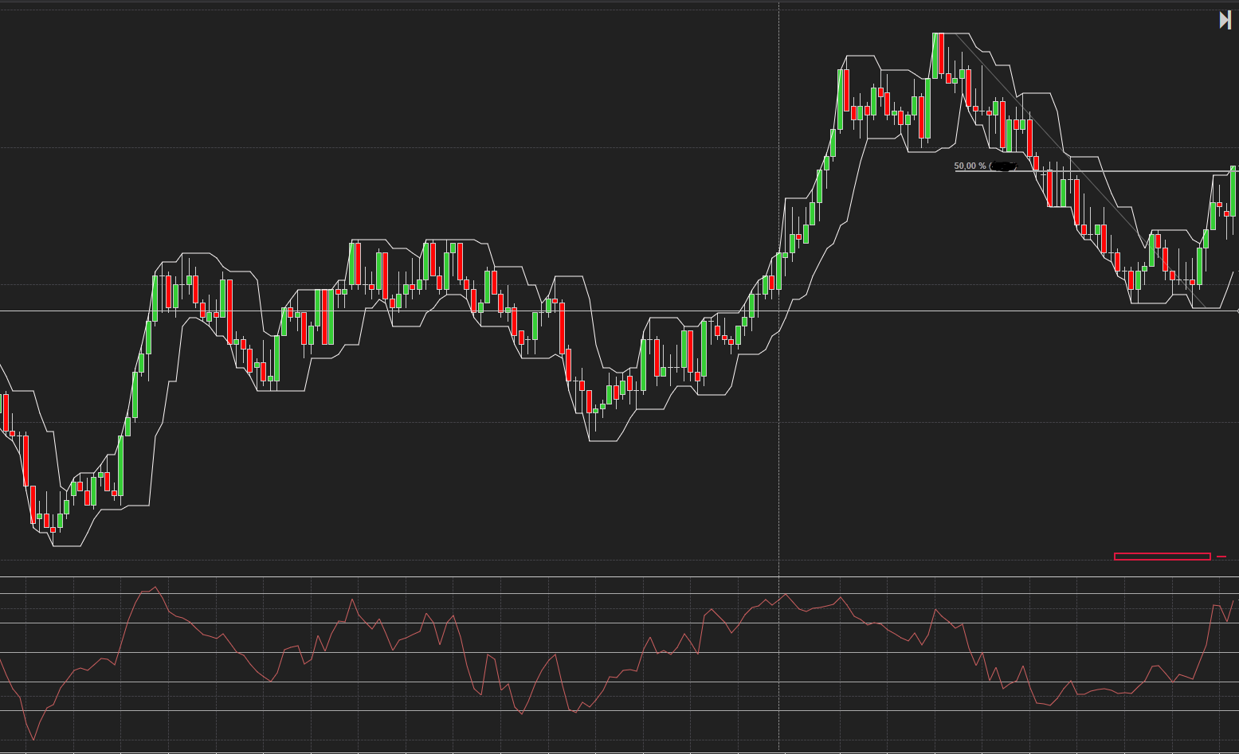Click the 50% retracement horizontal line
This screenshot has width=1239, height=754.
tap(1096, 171)
